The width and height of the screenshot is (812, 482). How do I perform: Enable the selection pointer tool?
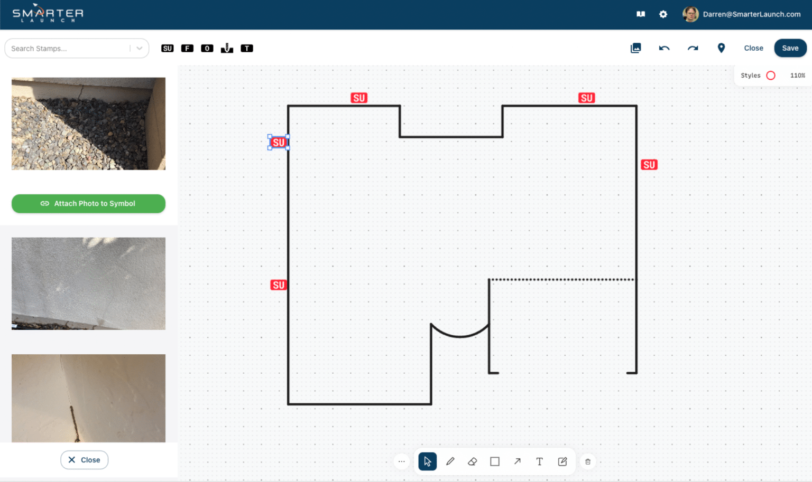427,461
